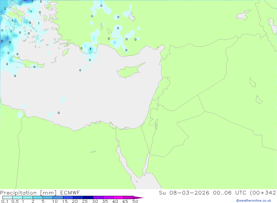Click legend swatch between 5 and 10

(x=48, y=197)
